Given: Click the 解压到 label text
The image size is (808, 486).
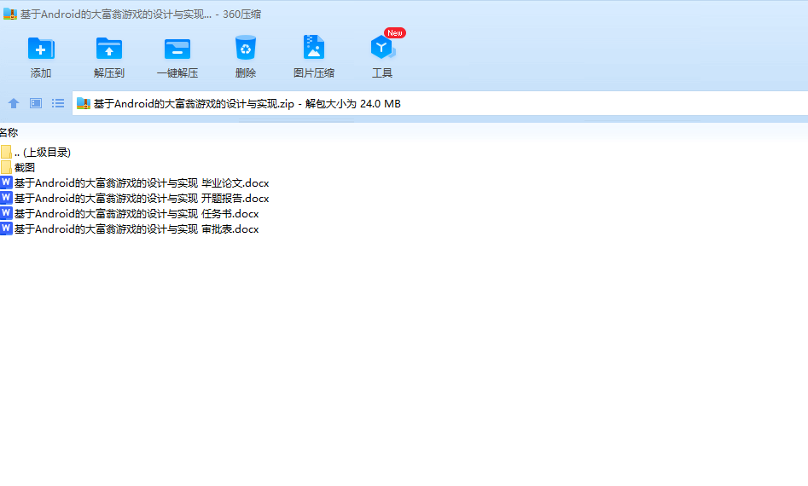Looking at the screenshot, I should (108, 73).
